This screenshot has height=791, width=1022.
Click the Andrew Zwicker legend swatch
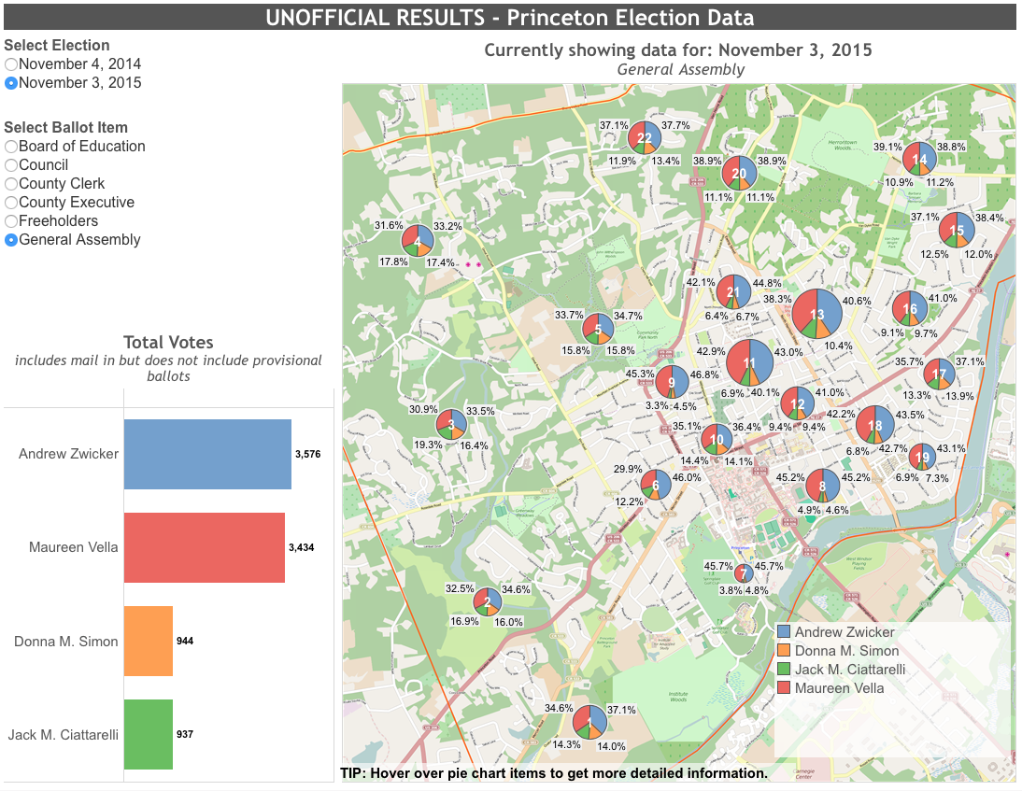784,632
